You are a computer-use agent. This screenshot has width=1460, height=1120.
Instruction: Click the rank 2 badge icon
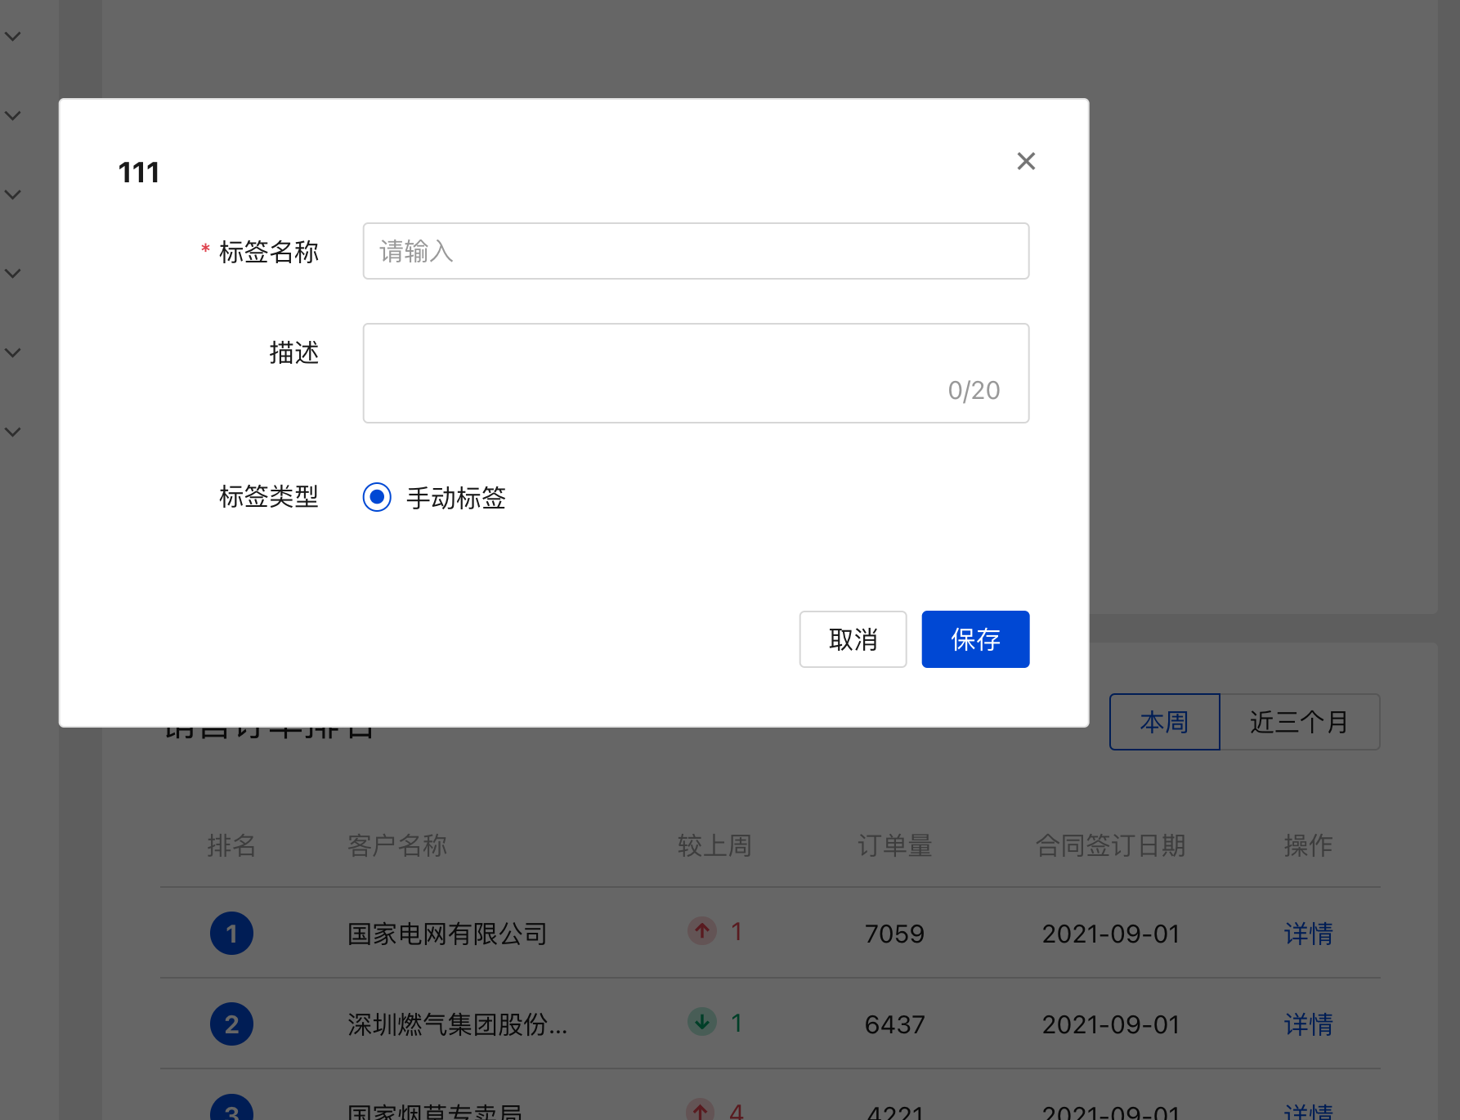click(231, 1024)
